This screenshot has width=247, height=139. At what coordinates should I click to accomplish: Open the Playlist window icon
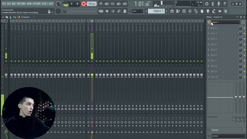(x=172, y=11)
